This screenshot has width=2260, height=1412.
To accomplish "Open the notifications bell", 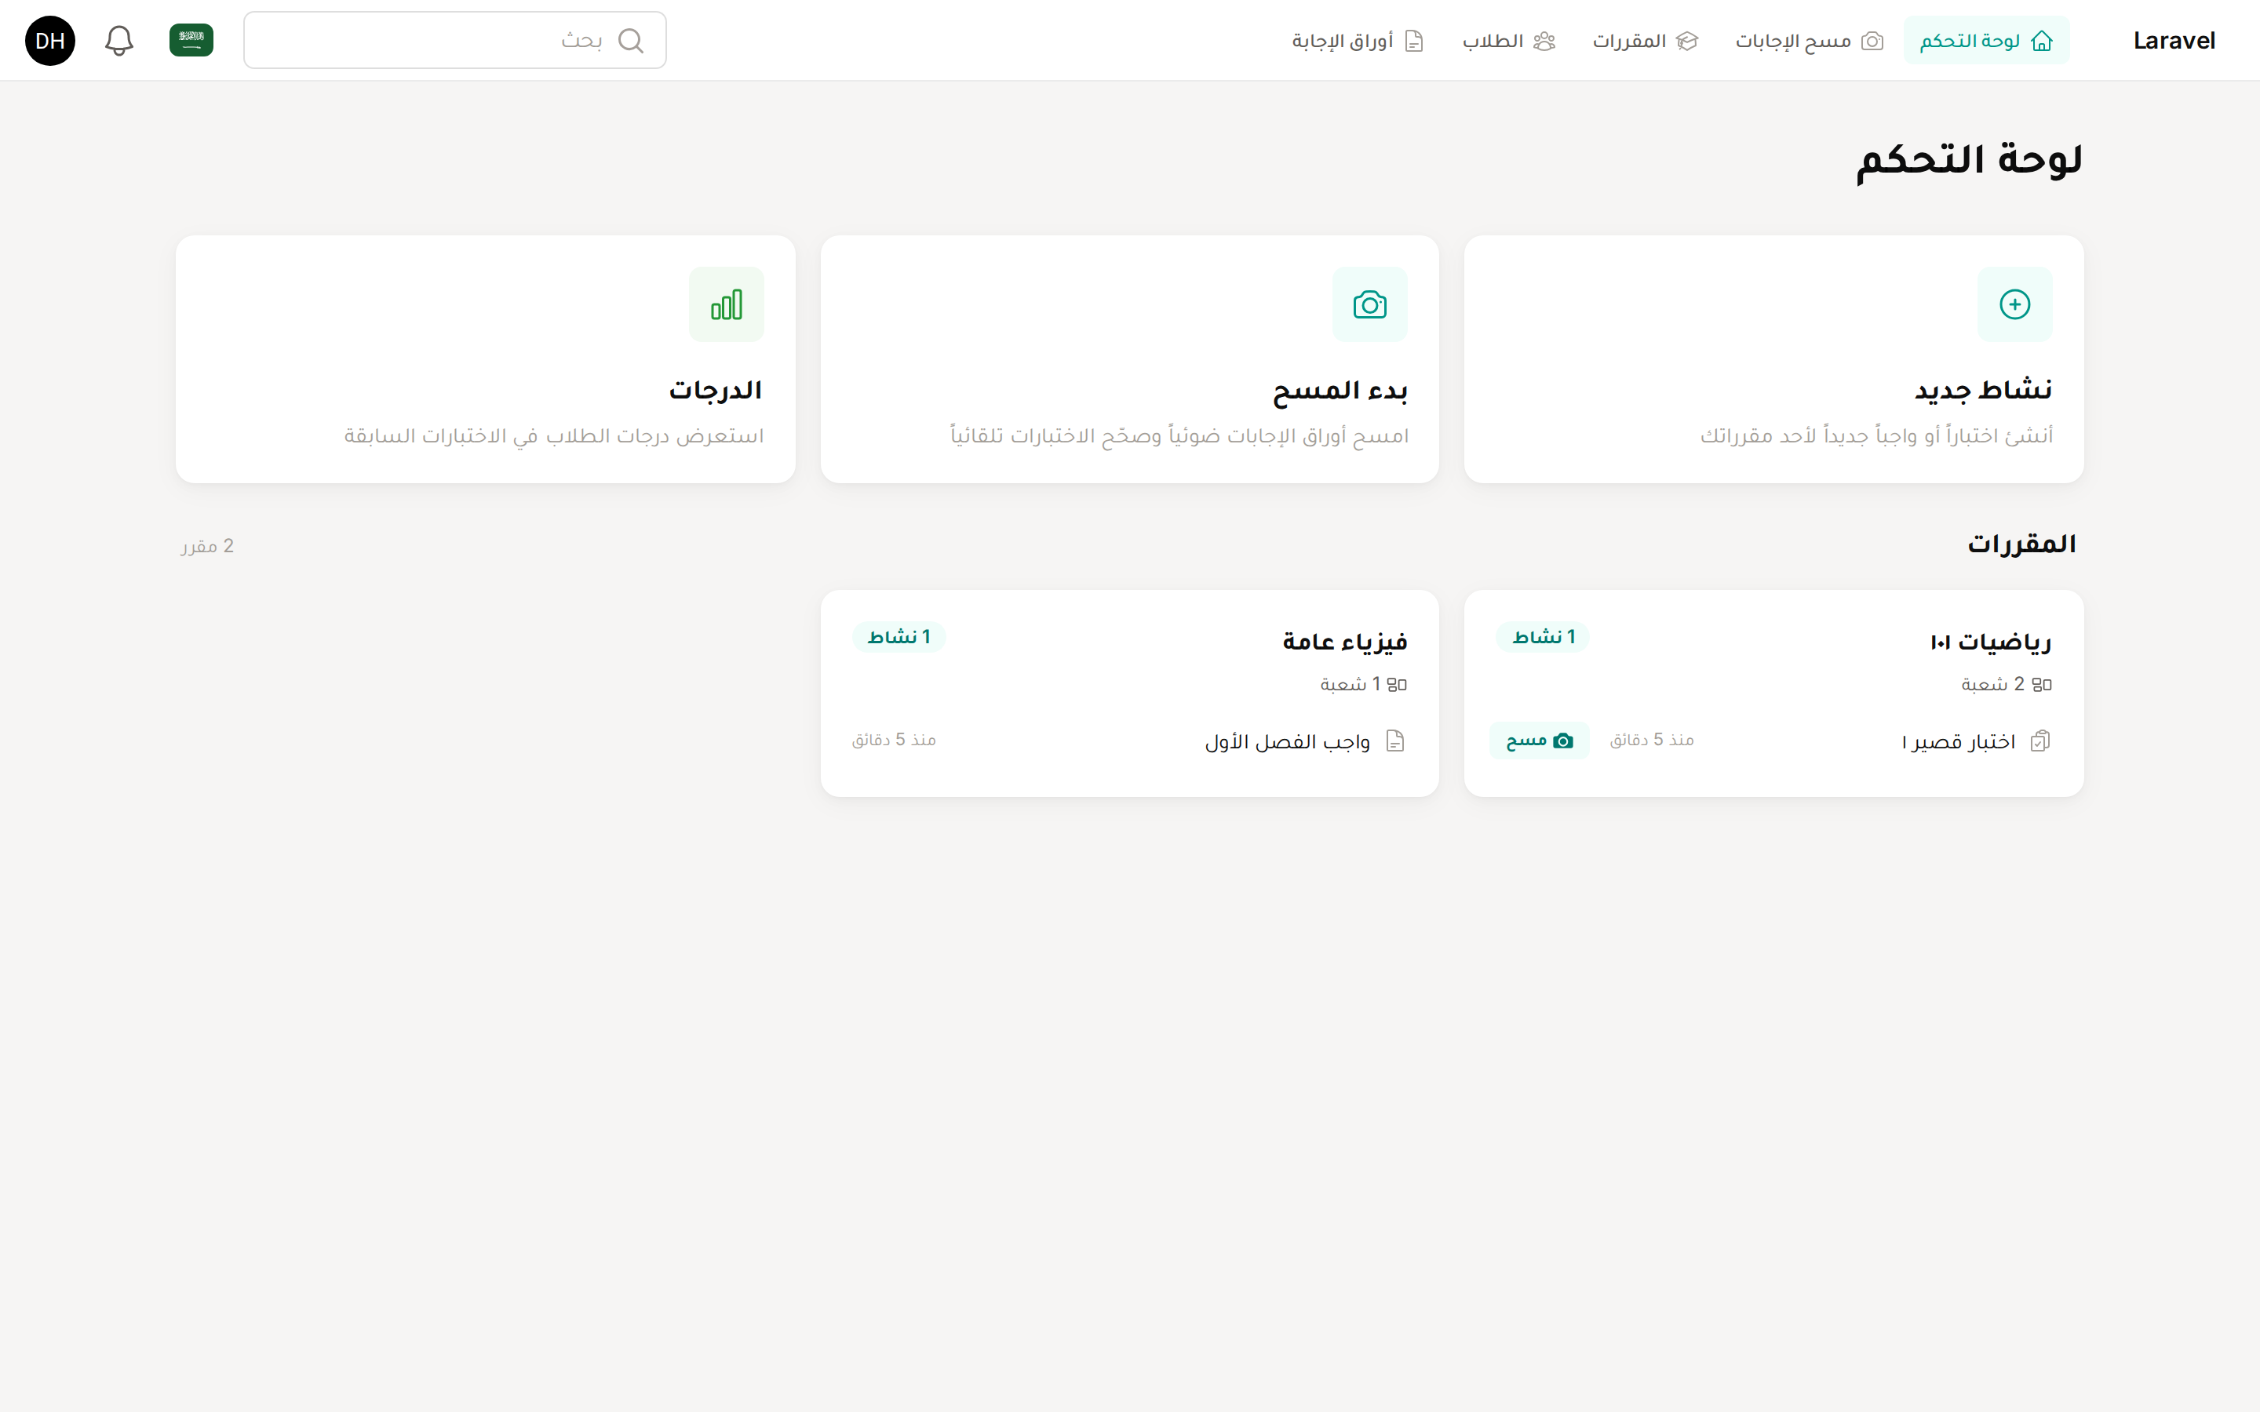I will pos(118,40).
